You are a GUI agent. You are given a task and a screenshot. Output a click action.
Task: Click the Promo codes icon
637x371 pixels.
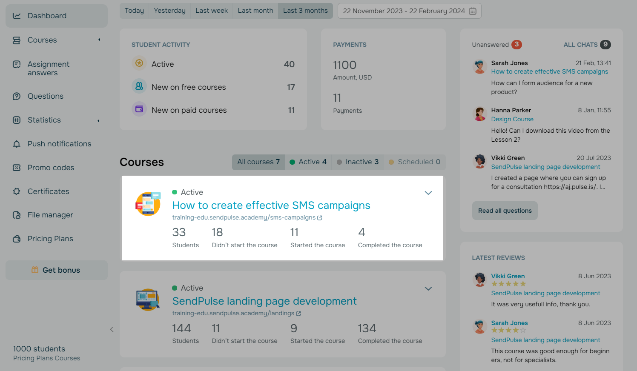[17, 168]
